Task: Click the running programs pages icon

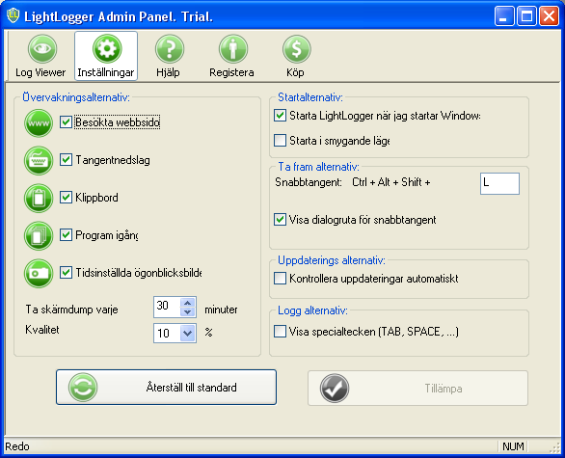Action: point(39,235)
